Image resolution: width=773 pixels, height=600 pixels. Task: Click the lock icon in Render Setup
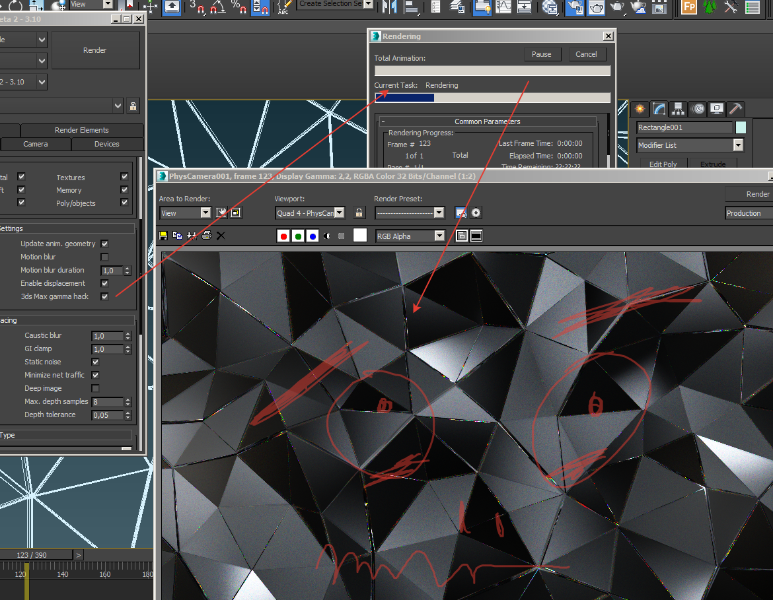(133, 106)
